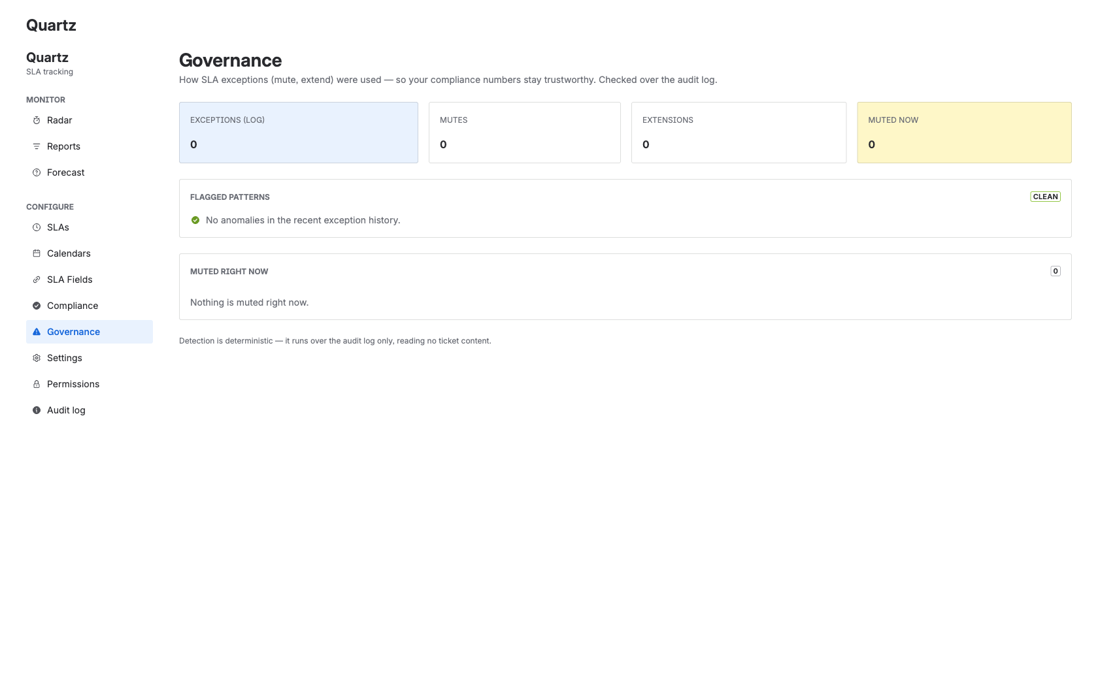Click the Radar stopwatch icon
Screen dimensions: 1098x674
37,120
